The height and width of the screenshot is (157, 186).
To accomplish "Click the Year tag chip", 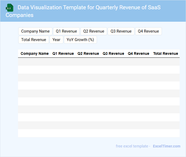I will point(56,40).
